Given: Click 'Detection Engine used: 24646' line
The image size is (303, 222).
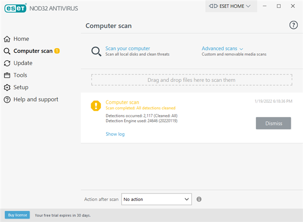Looking at the screenshot, I should (142, 121).
